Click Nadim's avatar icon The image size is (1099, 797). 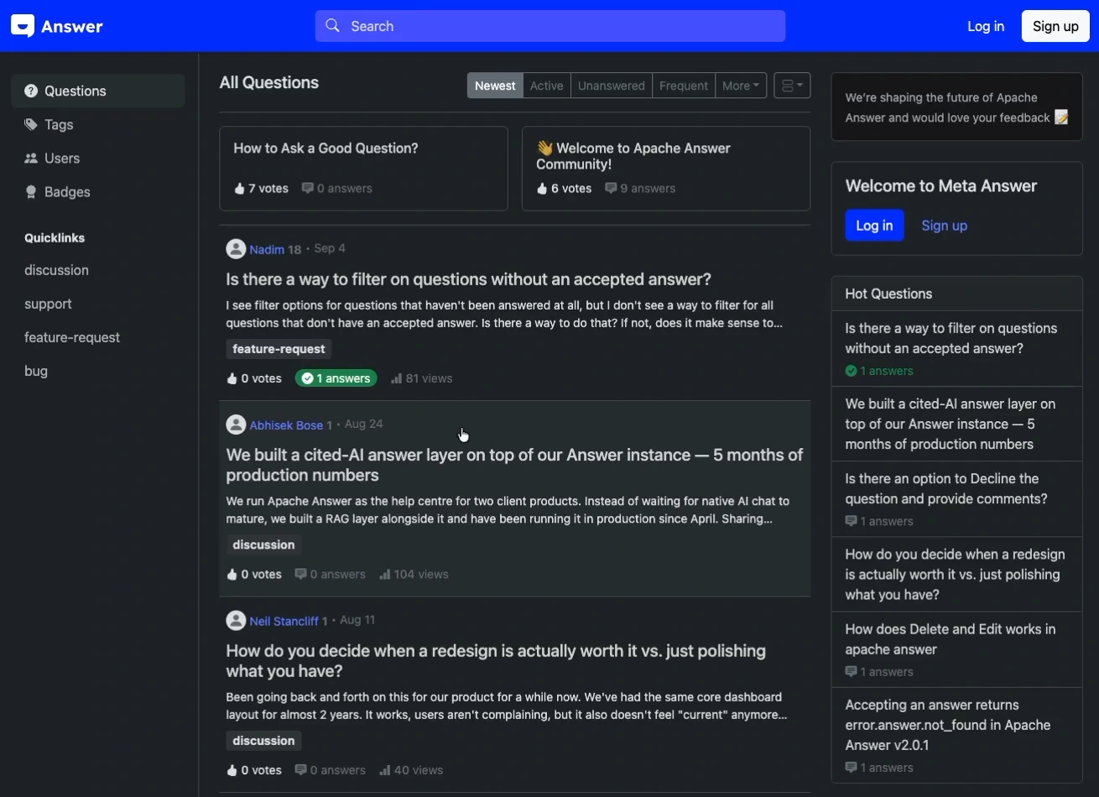236,249
